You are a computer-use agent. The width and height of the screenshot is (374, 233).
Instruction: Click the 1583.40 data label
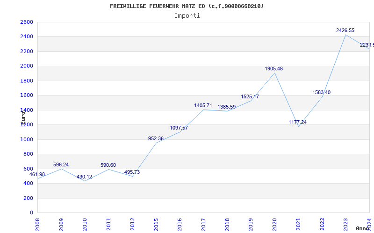321,92
